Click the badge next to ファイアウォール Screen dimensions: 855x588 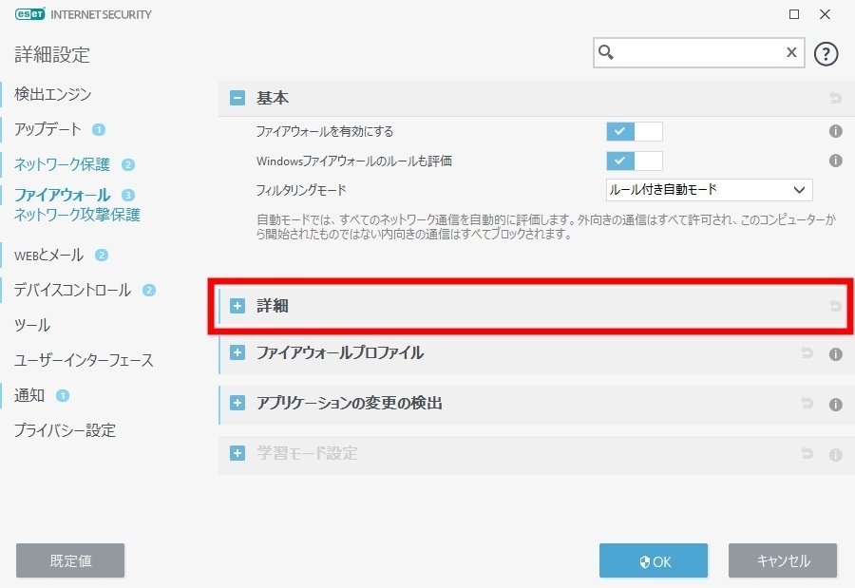click(128, 196)
